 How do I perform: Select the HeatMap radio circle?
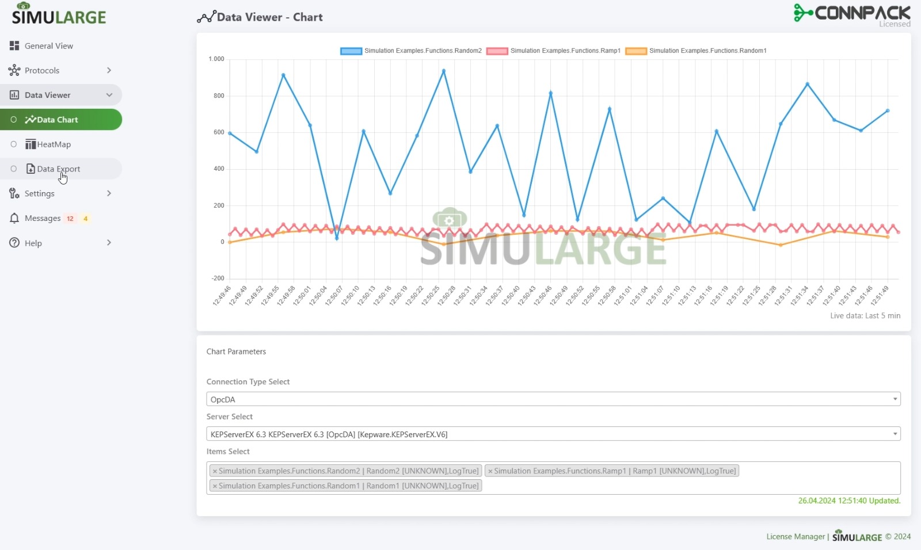pyautogui.click(x=14, y=144)
